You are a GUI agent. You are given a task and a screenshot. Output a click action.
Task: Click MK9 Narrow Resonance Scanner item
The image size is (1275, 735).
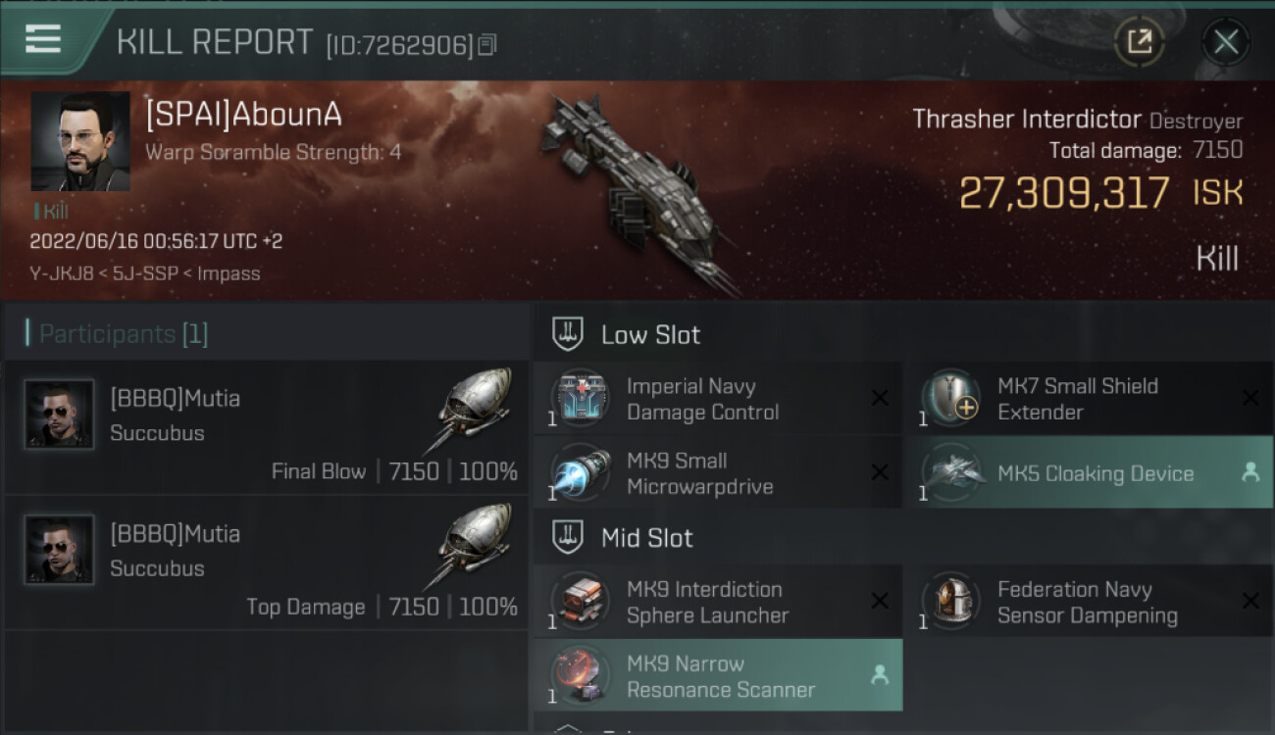[718, 675]
